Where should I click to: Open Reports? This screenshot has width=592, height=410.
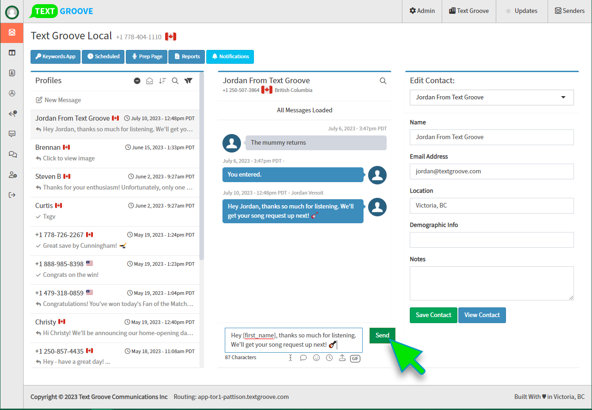point(187,56)
